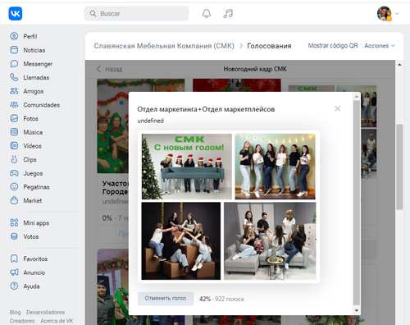The height and width of the screenshot is (325, 410).
Task: Click the search magnifier icon
Action: pyautogui.click(x=93, y=13)
